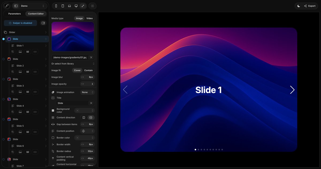Click the Swiper is disabled notice

[x=20, y=23]
